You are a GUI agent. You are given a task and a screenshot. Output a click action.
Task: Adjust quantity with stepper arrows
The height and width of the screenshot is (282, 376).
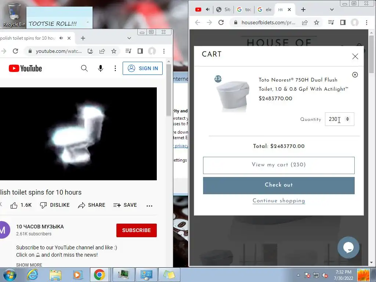pos(347,119)
